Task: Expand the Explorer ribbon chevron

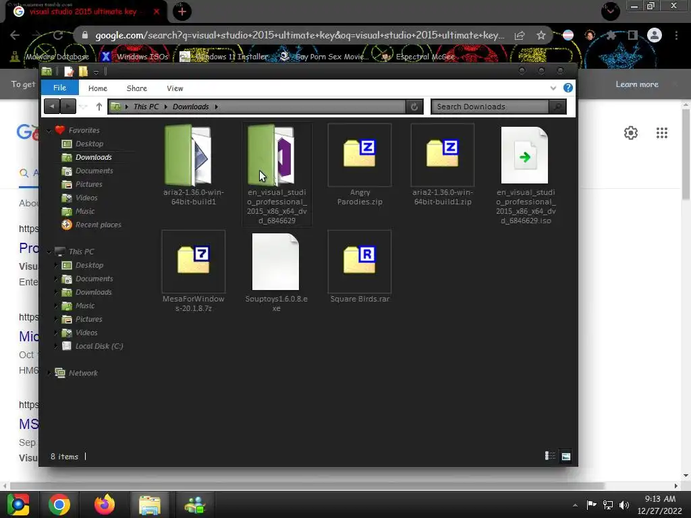Action: point(553,88)
